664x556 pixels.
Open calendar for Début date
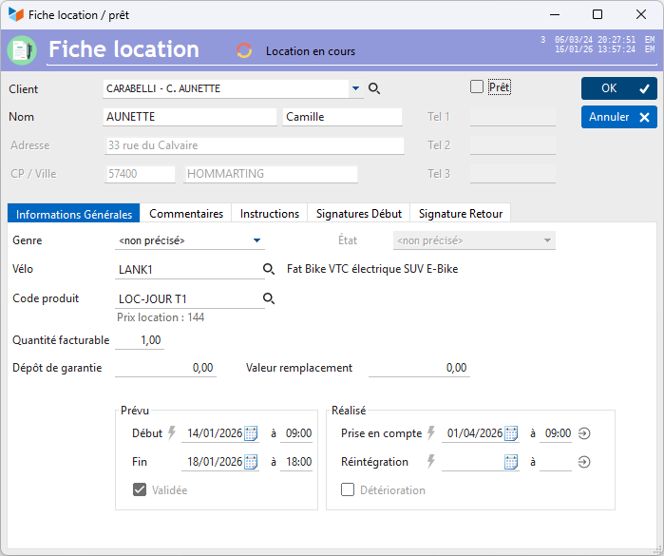pyautogui.click(x=251, y=433)
